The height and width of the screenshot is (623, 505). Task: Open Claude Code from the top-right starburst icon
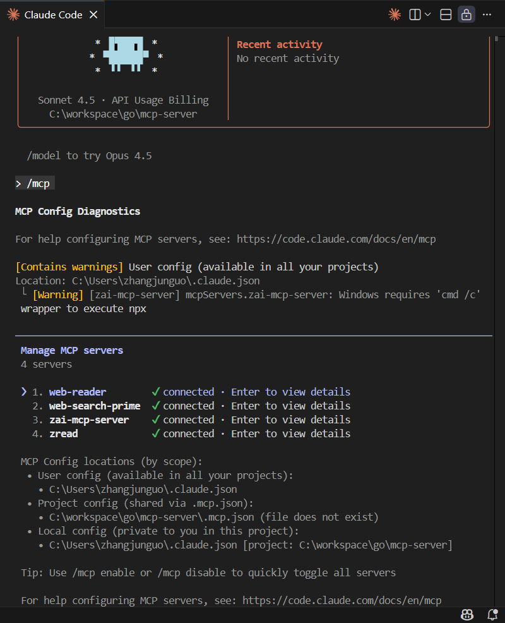pos(395,15)
